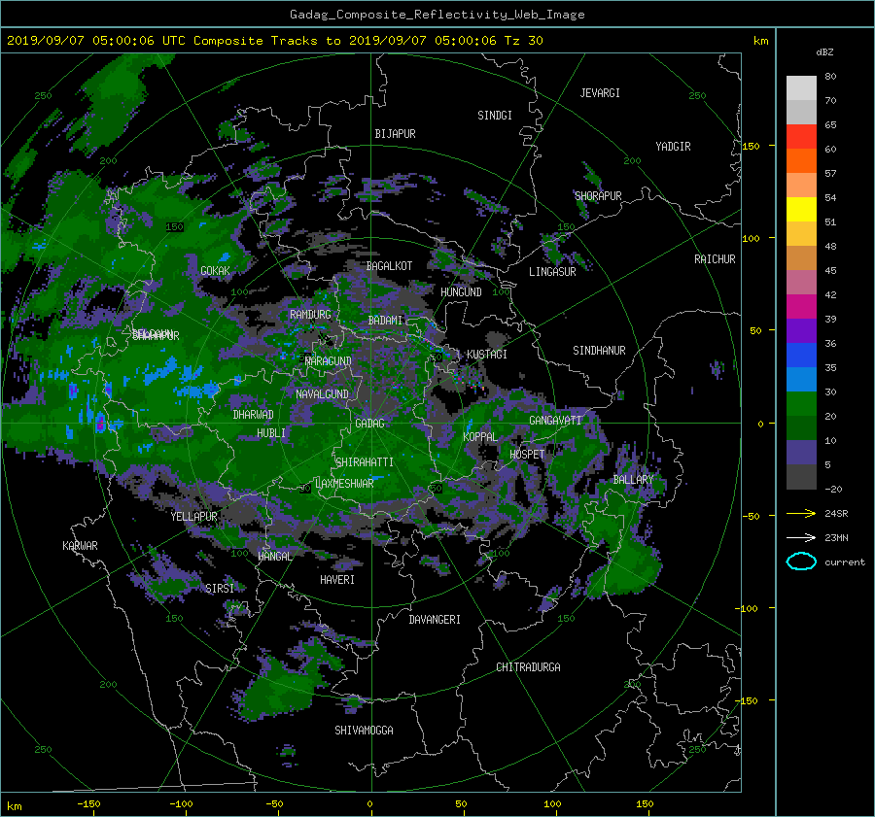The image size is (875, 817).
Task: Click the HUNGUND city label
Action: click(x=461, y=292)
